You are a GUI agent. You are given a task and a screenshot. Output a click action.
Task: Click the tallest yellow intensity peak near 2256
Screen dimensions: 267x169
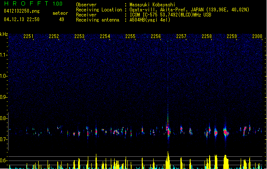(168, 160)
